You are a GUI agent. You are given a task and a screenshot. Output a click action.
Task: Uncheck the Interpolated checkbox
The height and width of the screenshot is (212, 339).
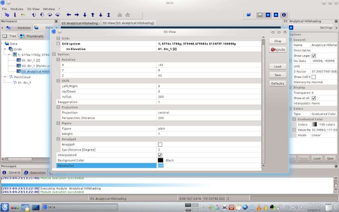tap(160, 155)
